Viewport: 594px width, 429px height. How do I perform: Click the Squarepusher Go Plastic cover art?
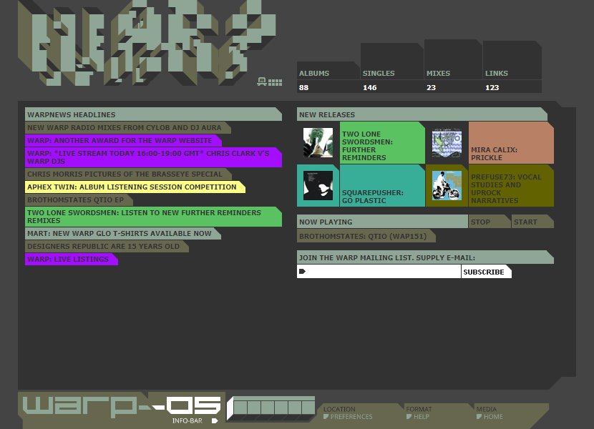[318, 185]
